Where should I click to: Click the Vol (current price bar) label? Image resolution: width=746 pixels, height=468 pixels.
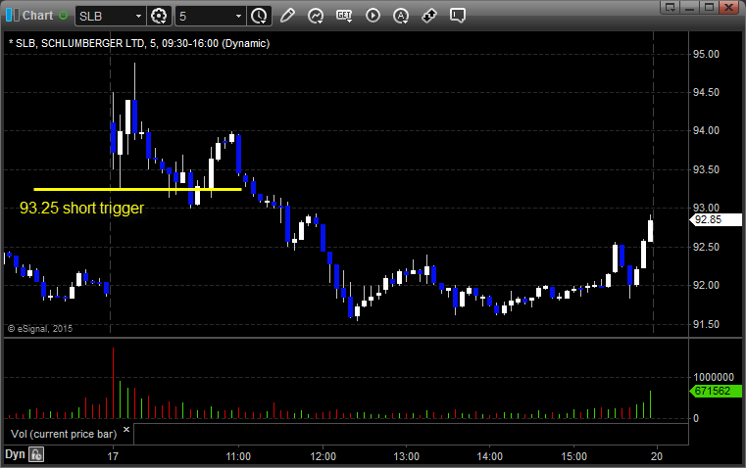point(64,434)
